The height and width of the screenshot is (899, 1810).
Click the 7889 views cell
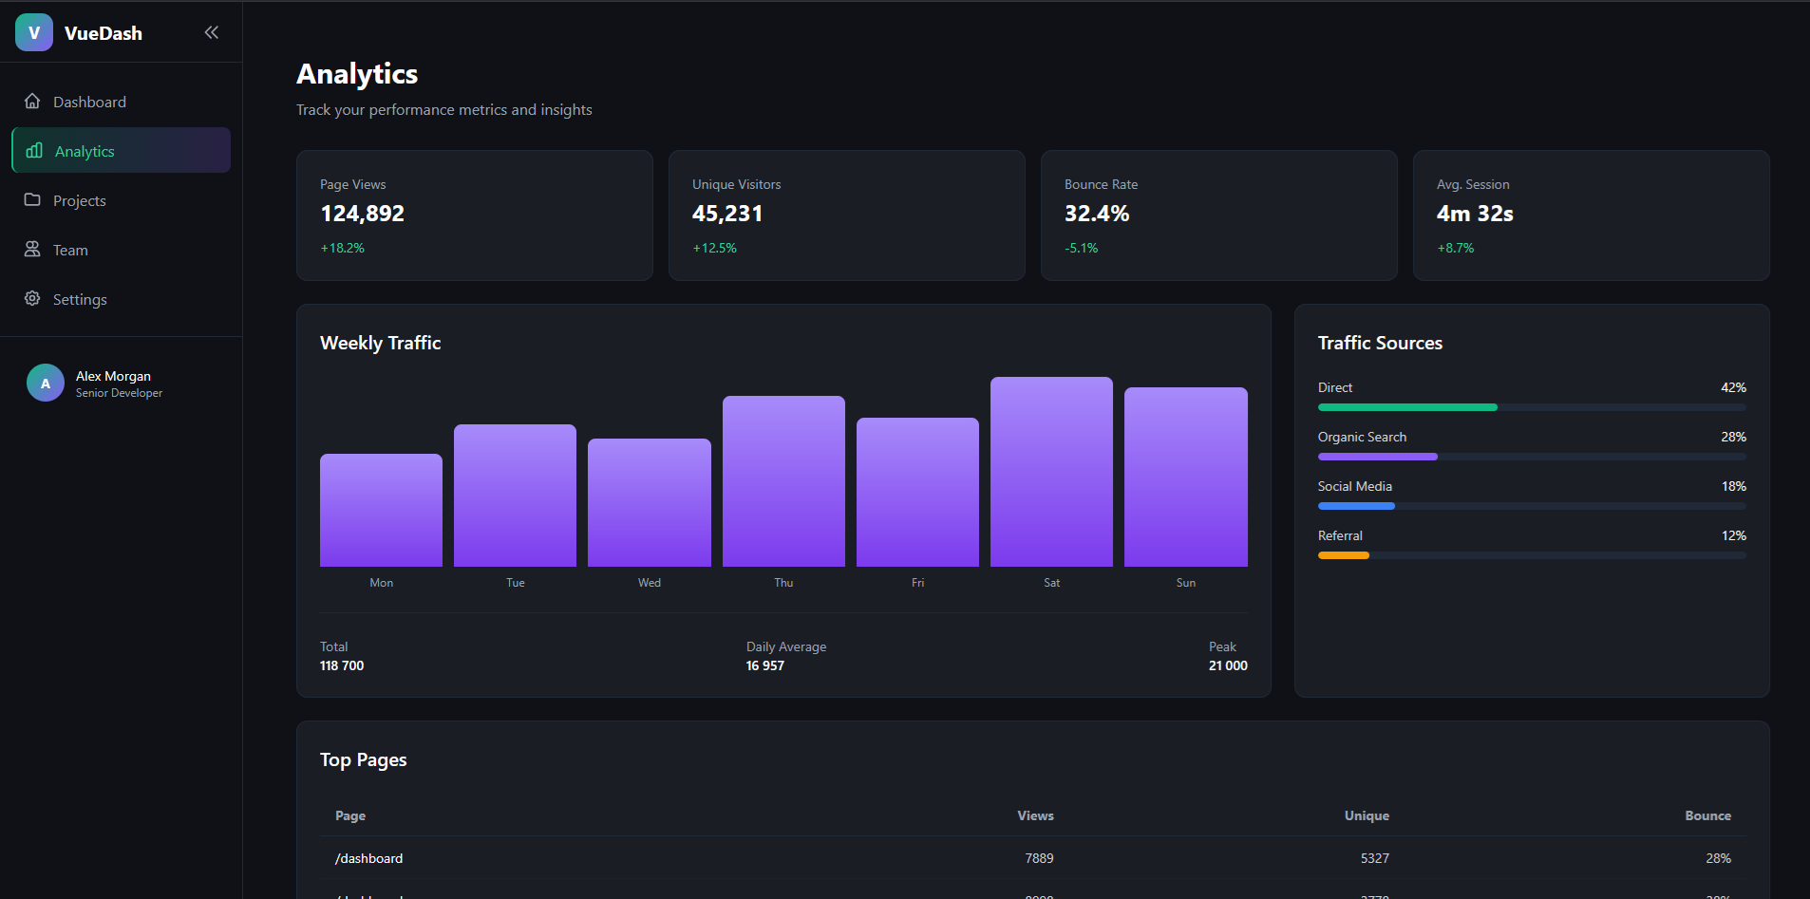click(1039, 858)
